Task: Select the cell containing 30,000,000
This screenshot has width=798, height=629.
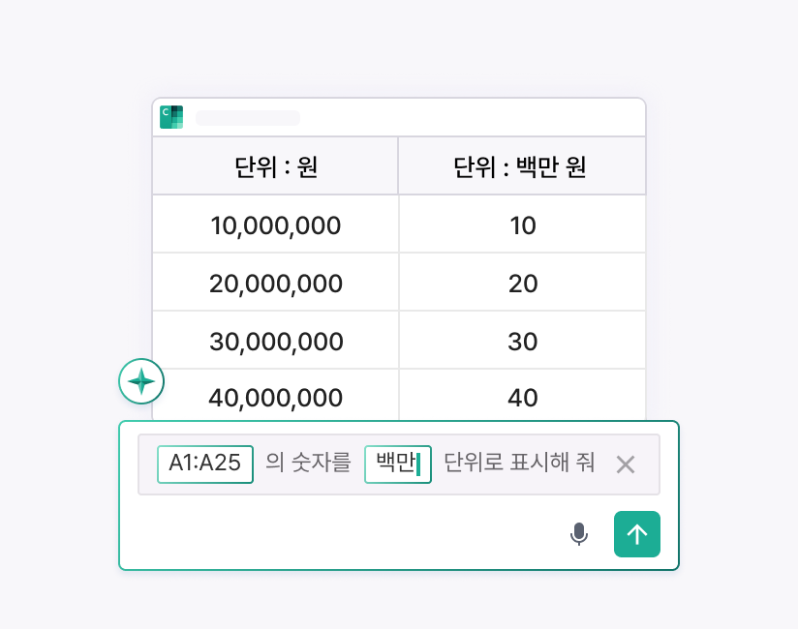Action: pyautogui.click(x=275, y=340)
